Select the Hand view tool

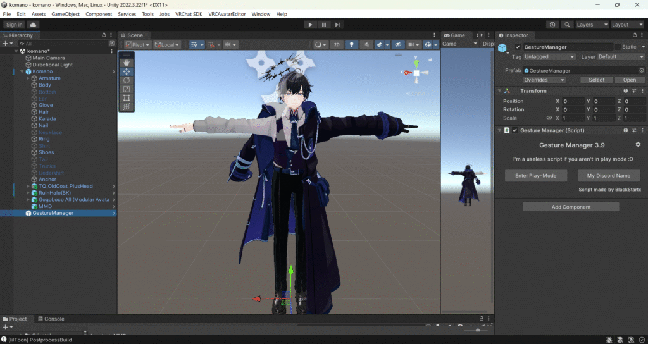tap(127, 63)
